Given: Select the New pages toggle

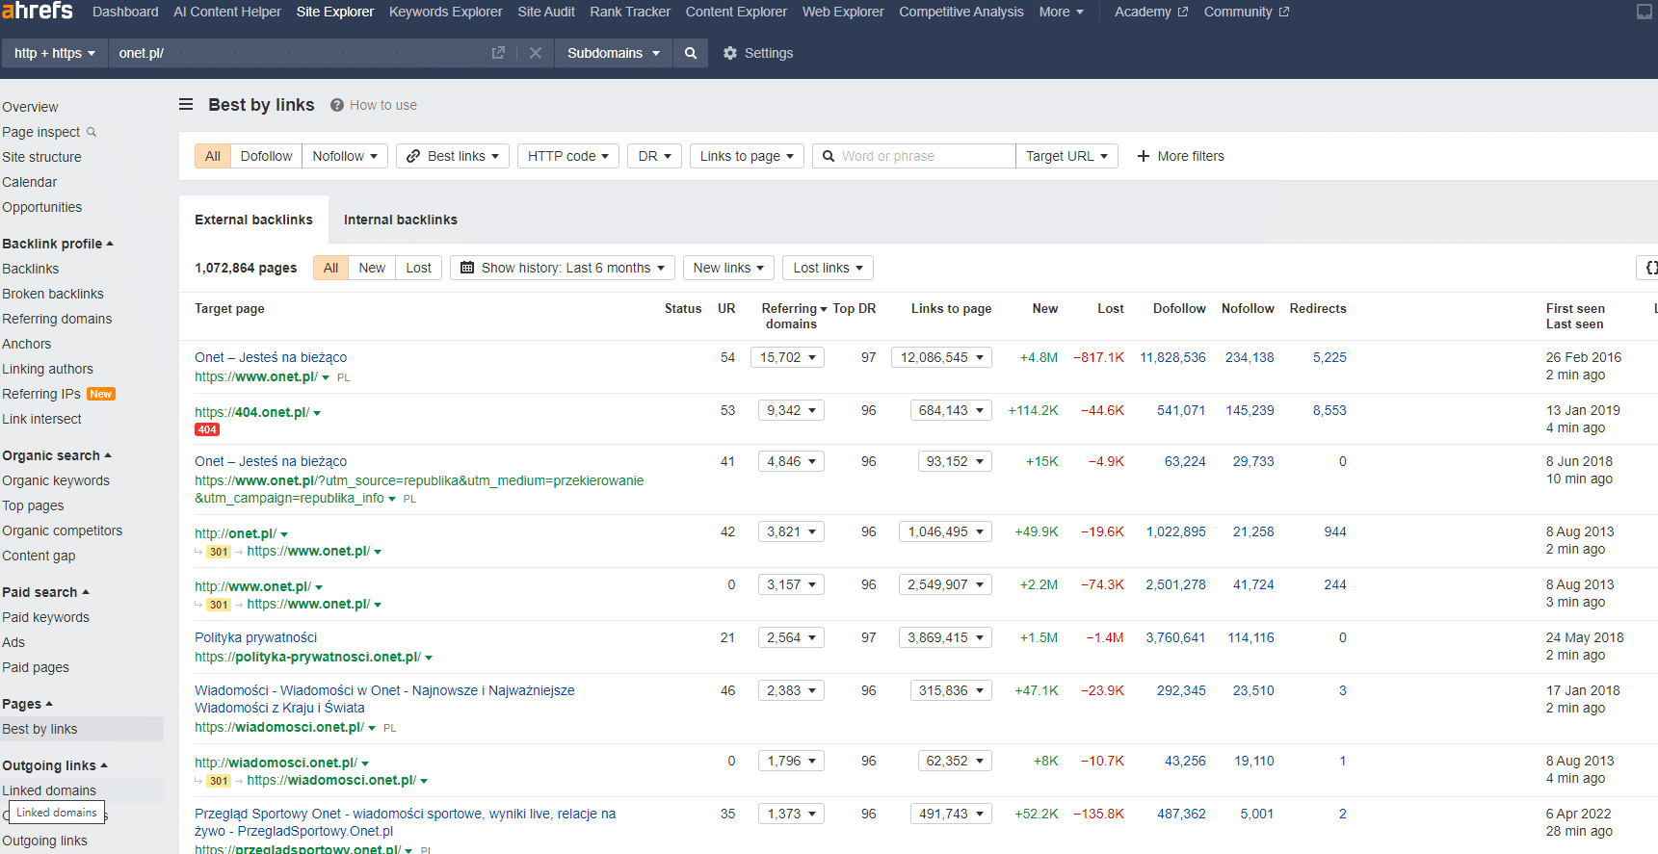Looking at the screenshot, I should pos(372,268).
